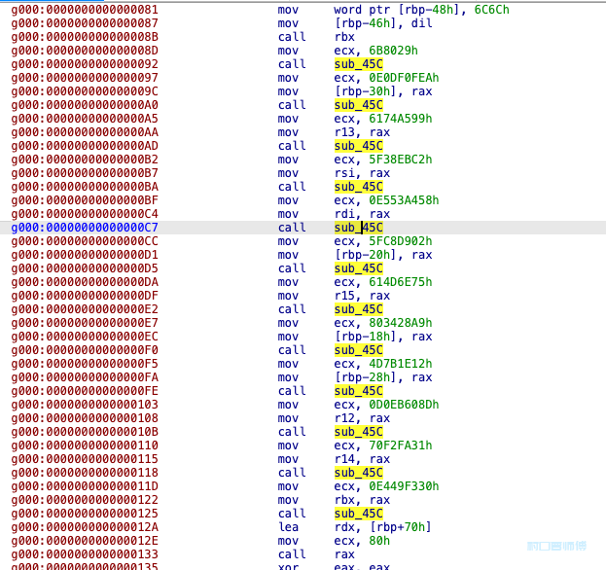The image size is (606, 570).
Task: Click the constant 0E0DF0FEAh
Action: [x=404, y=78]
